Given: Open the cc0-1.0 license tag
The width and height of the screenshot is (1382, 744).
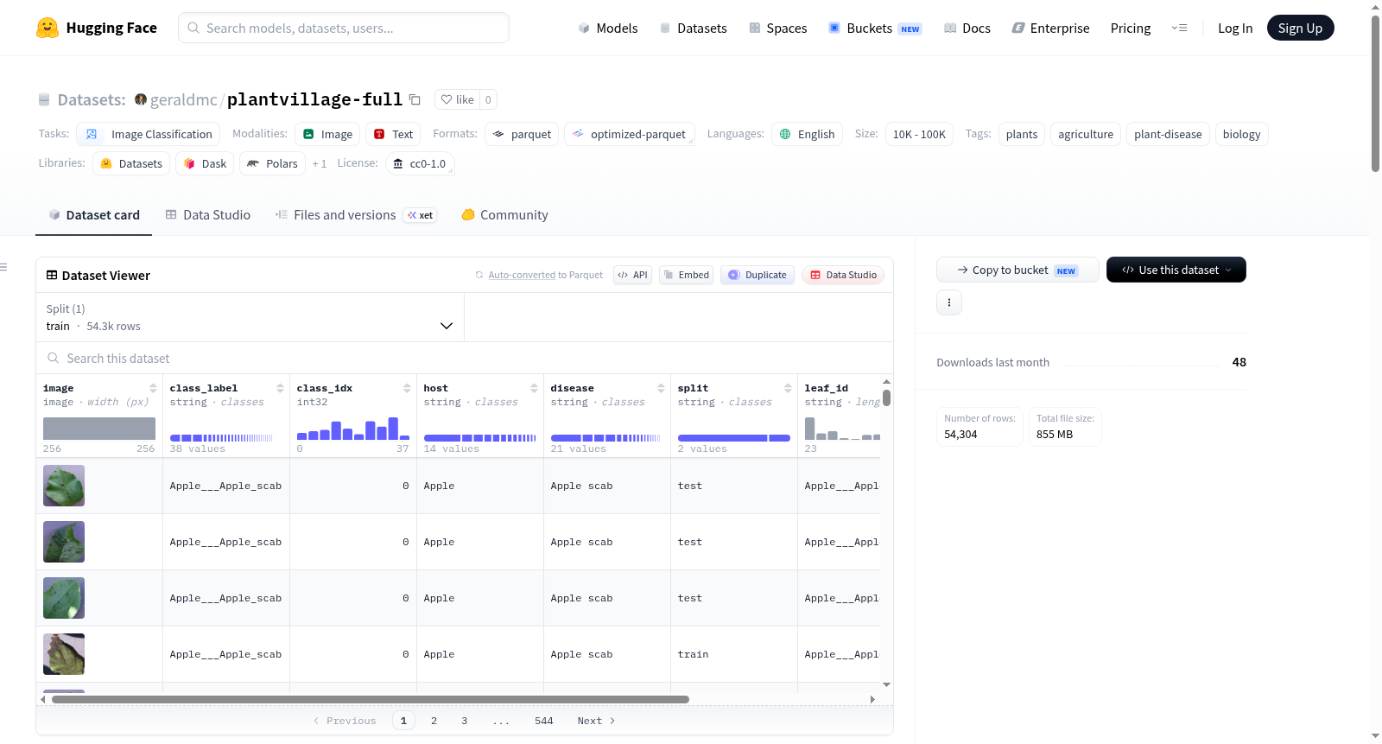Looking at the screenshot, I should pos(420,163).
